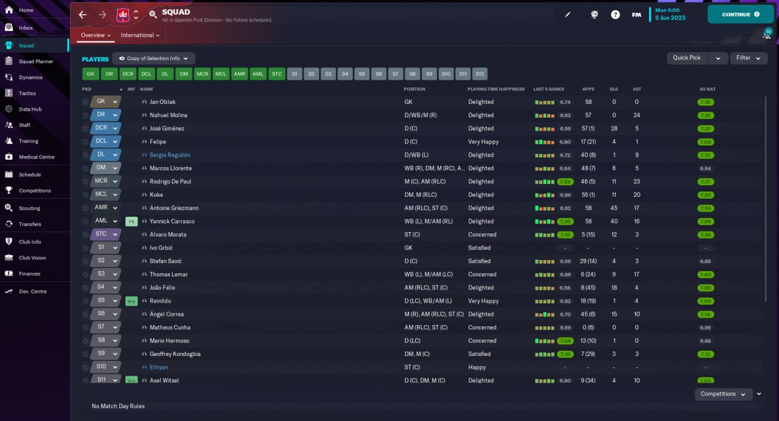Image resolution: width=779 pixels, height=421 pixels.
Task: Sort by the NAME column header
Action: tap(147, 89)
